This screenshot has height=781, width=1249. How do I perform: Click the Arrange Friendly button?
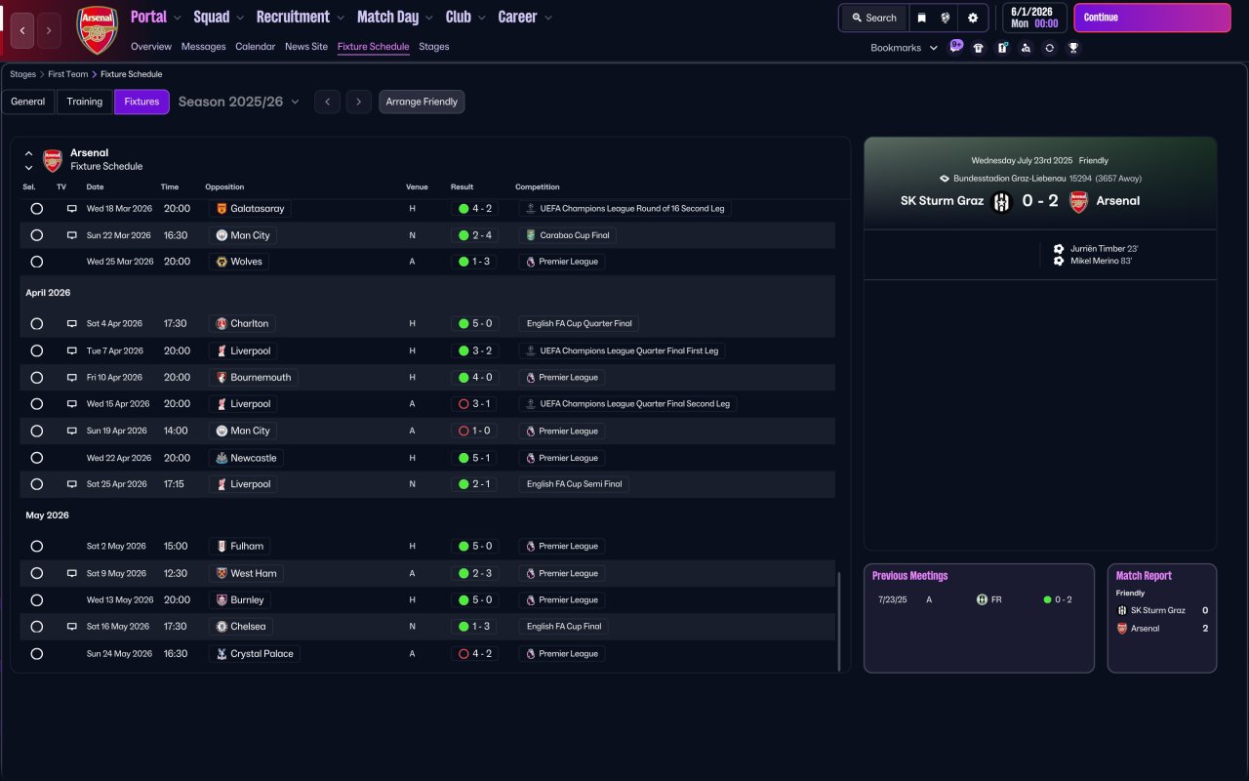422,102
